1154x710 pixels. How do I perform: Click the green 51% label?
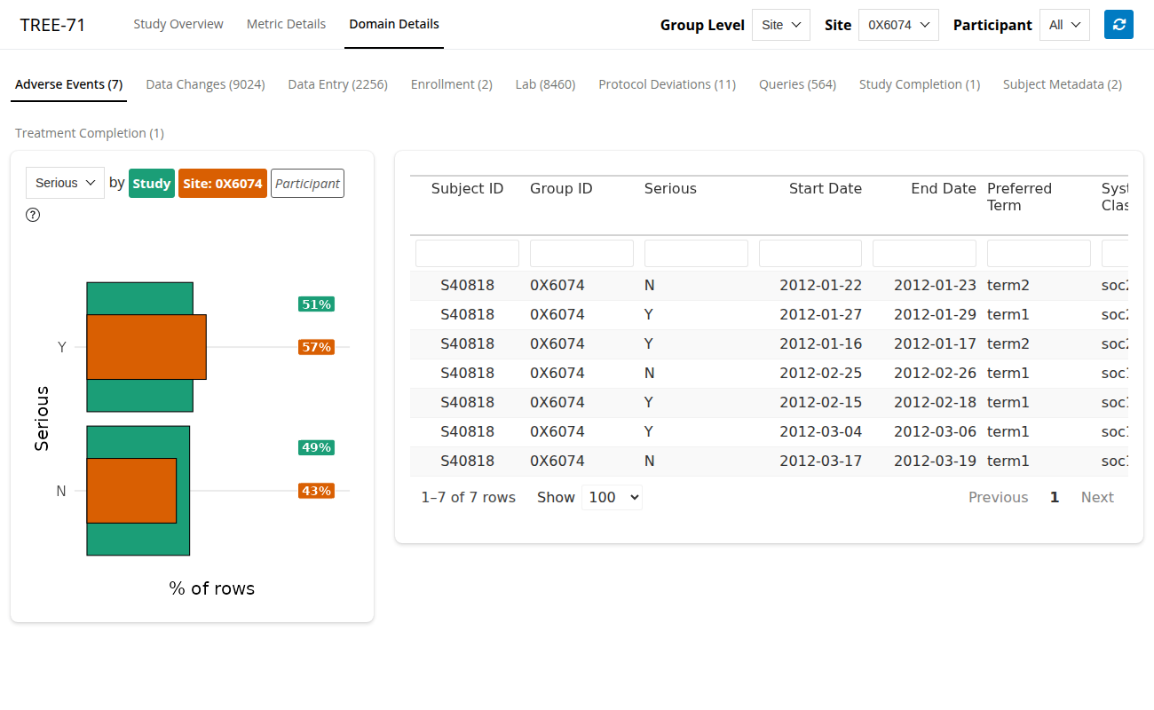(316, 304)
